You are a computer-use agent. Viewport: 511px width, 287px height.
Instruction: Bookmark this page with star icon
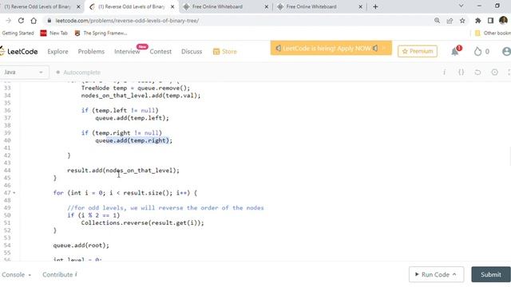point(462,21)
